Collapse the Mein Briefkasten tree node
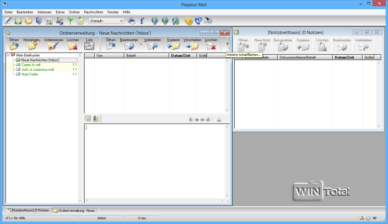 point(8,55)
